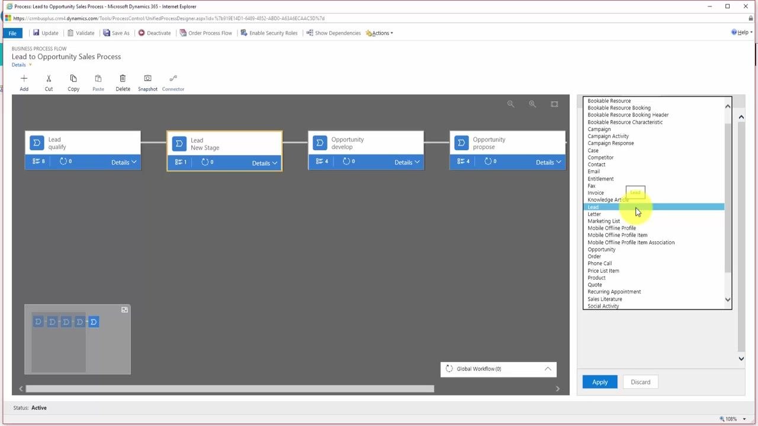
Task: Click Show Dependencies
Action: (333, 33)
